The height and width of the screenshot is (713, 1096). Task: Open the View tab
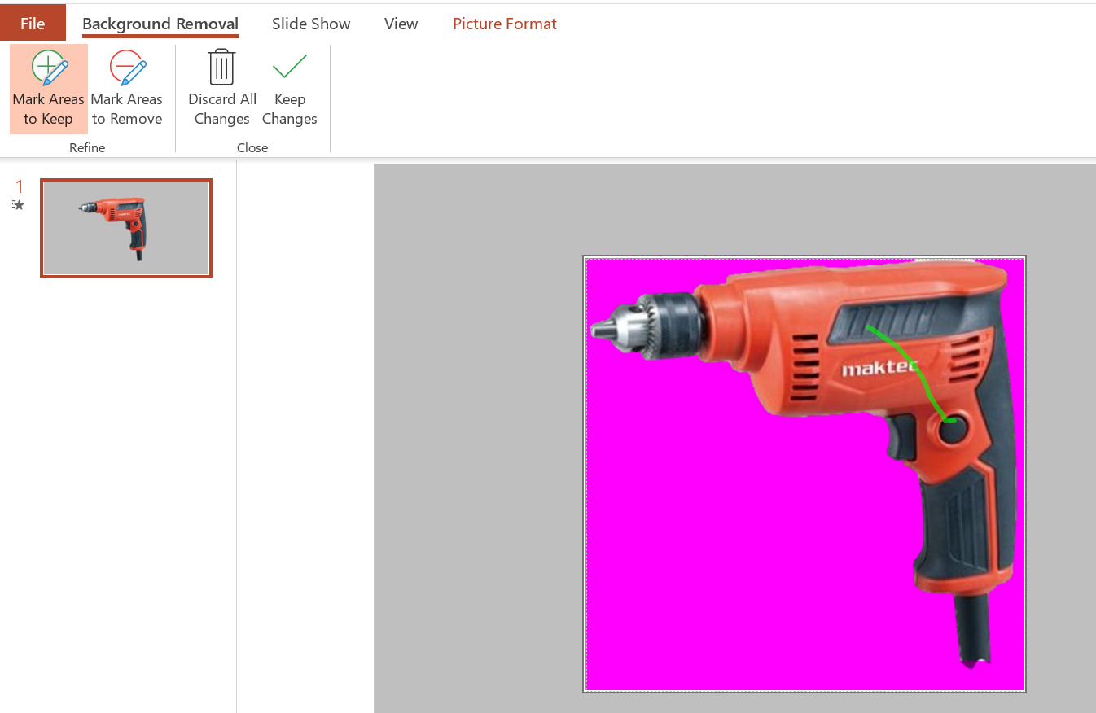click(x=401, y=24)
